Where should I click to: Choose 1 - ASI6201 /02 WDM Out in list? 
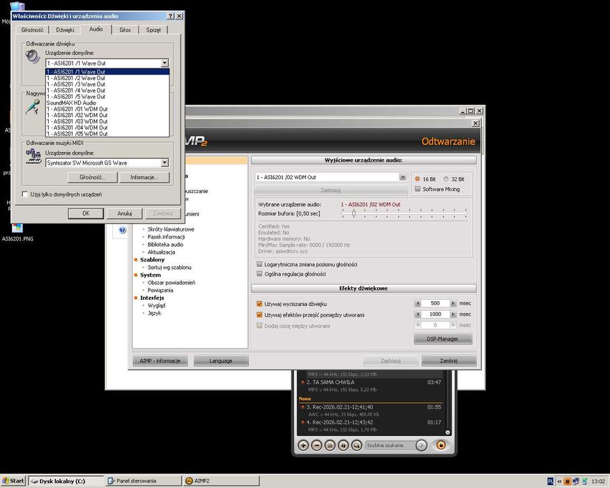pyautogui.click(x=107, y=115)
